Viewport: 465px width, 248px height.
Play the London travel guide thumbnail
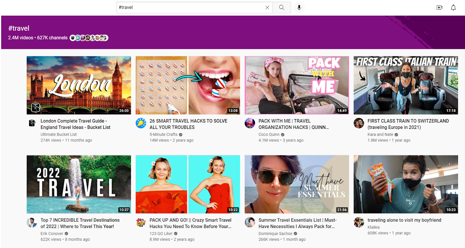[79, 85]
